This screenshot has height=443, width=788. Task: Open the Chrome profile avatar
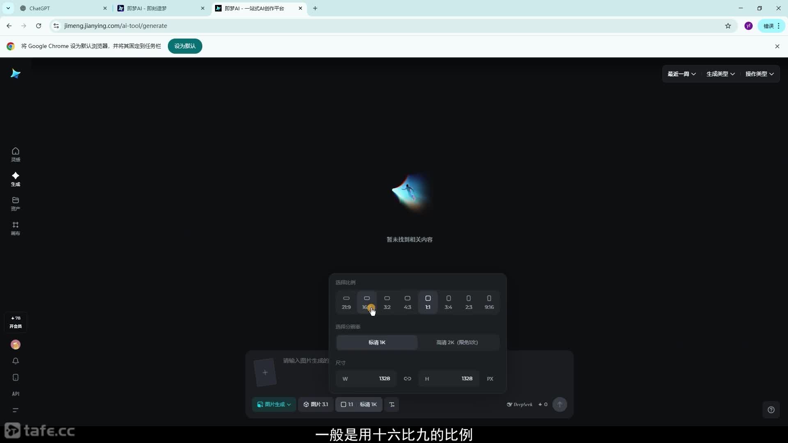[x=749, y=26]
